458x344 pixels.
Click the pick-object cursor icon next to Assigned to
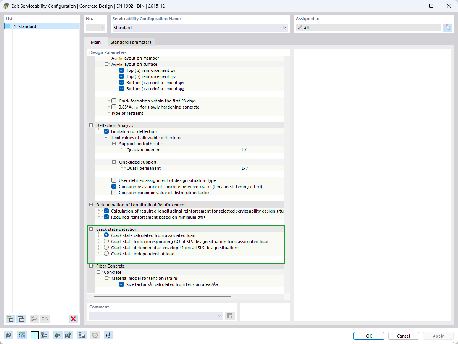tap(447, 28)
